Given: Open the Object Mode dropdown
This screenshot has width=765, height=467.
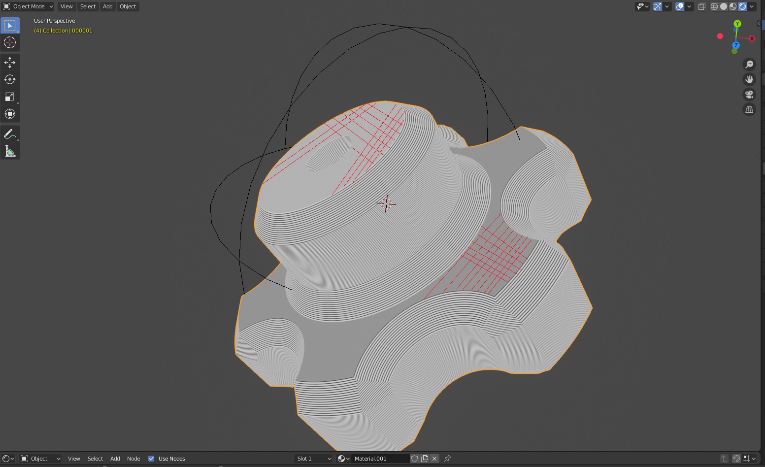Looking at the screenshot, I should [x=28, y=6].
